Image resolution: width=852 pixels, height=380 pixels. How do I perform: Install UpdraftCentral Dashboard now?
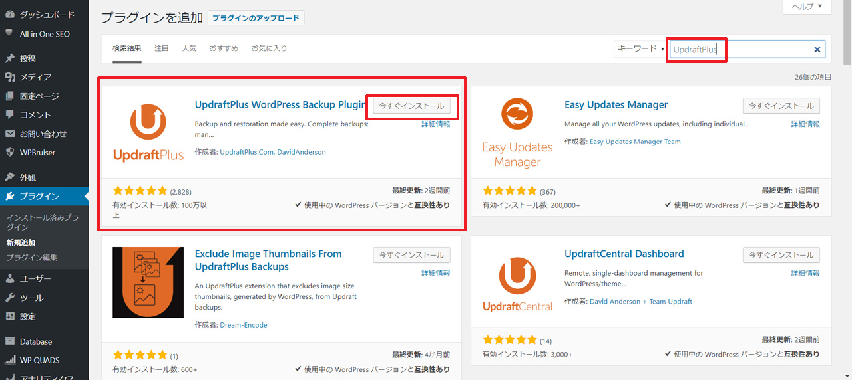(x=781, y=255)
